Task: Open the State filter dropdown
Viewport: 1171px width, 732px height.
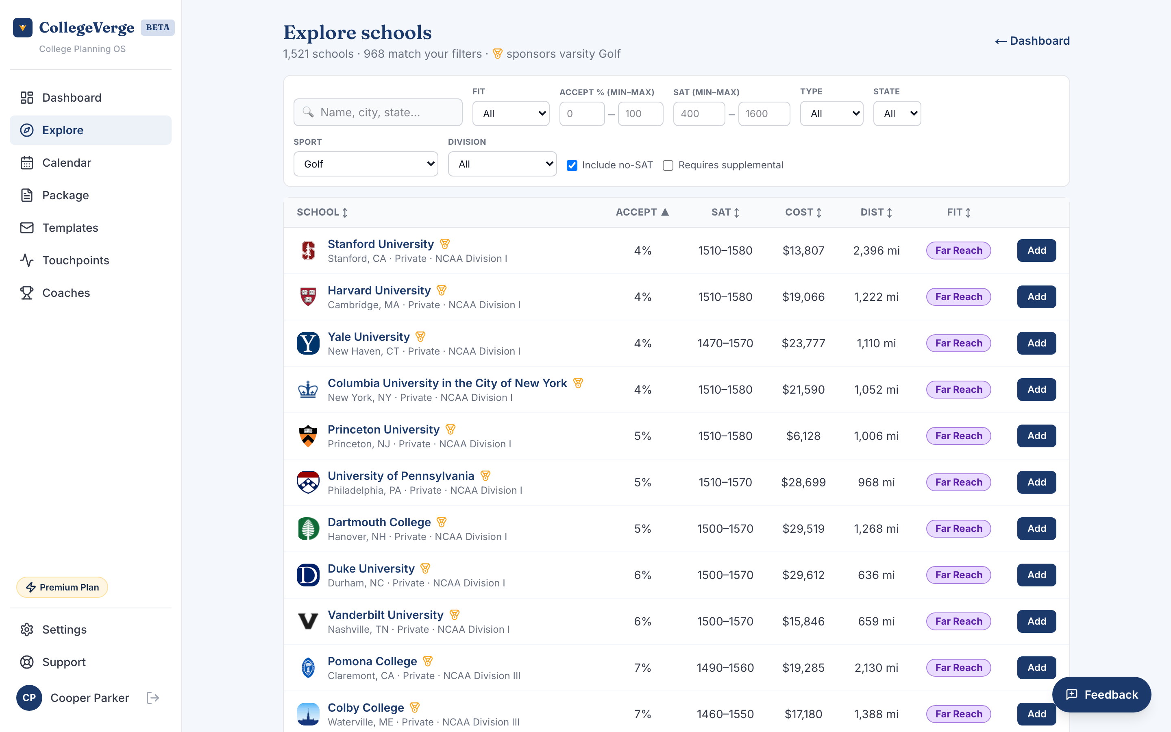Action: (897, 113)
